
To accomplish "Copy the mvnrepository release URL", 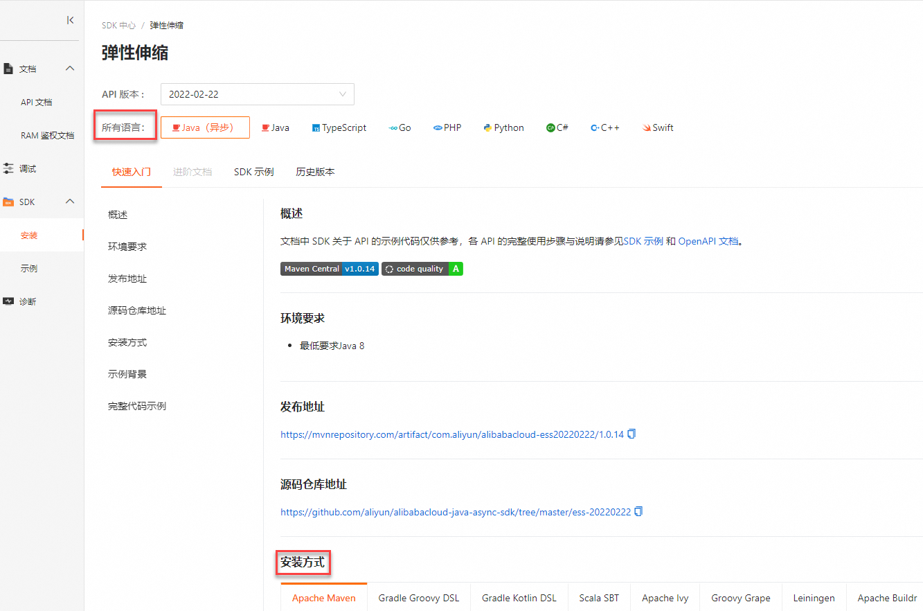I will click(631, 434).
